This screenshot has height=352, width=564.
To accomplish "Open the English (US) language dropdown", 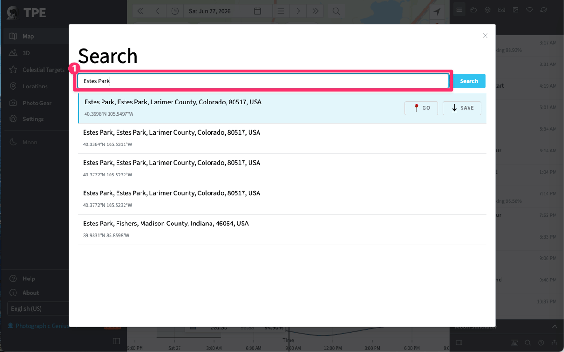I will pyautogui.click(x=38, y=309).
